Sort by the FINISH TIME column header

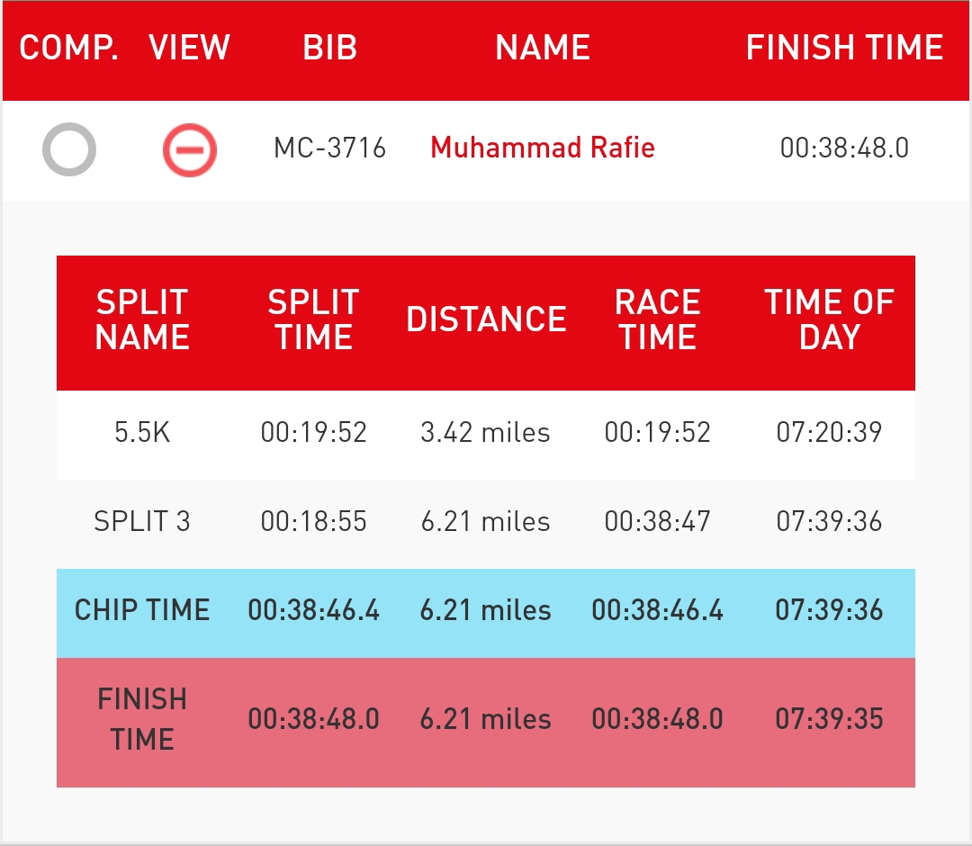(844, 48)
